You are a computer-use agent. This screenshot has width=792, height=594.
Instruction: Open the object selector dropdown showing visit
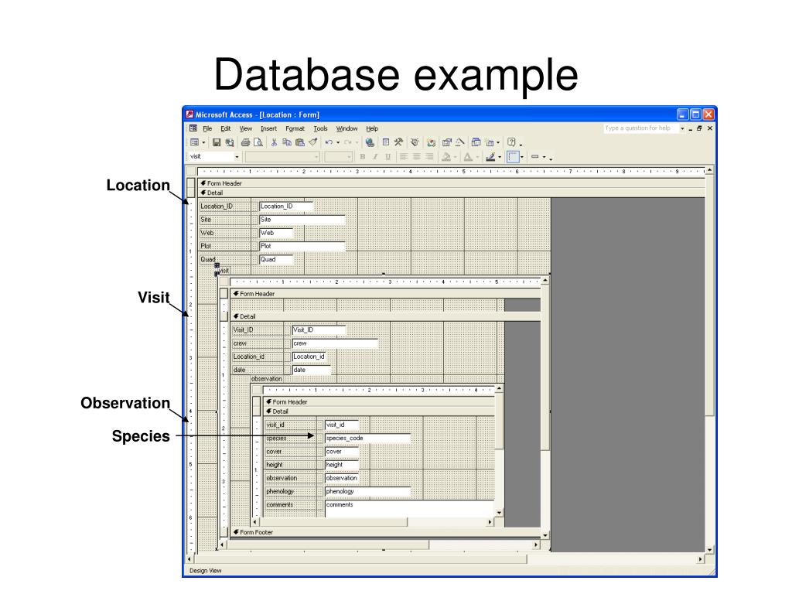[237, 157]
